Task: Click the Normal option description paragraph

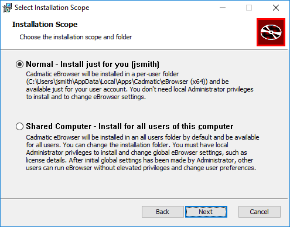Action: [x=140, y=86]
